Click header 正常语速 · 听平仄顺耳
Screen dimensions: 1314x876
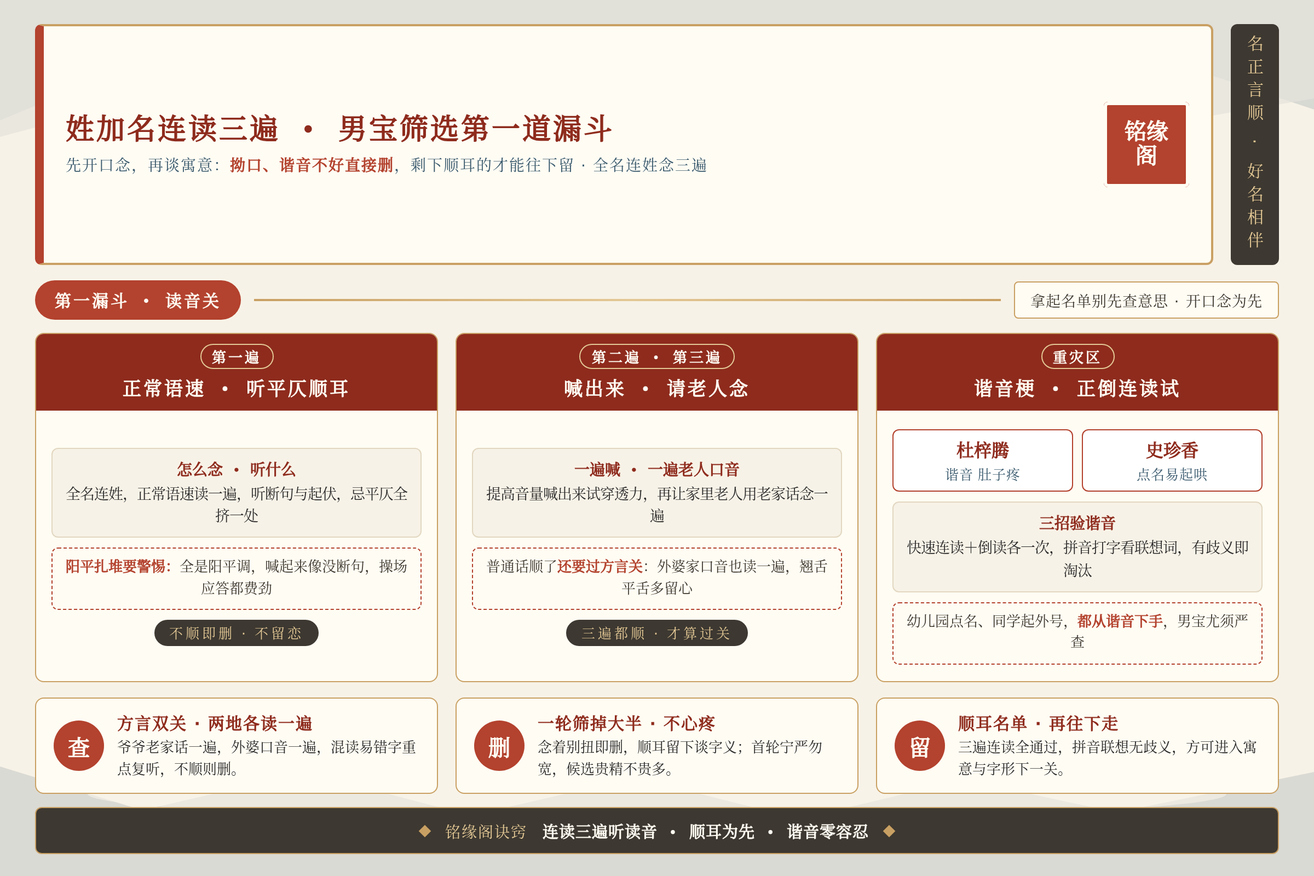tap(237, 388)
